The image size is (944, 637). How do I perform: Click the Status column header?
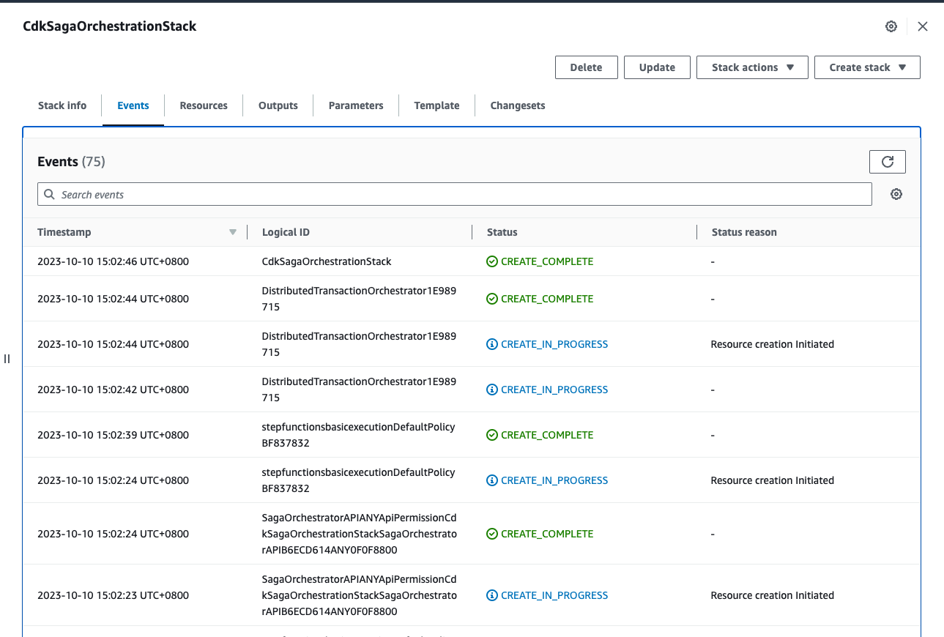tap(502, 232)
